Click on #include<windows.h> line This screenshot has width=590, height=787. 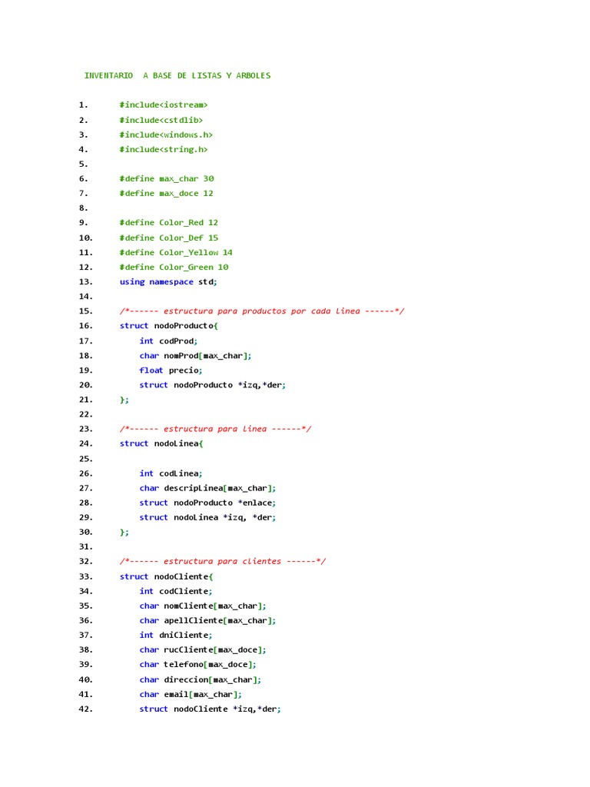pyautogui.click(x=166, y=134)
